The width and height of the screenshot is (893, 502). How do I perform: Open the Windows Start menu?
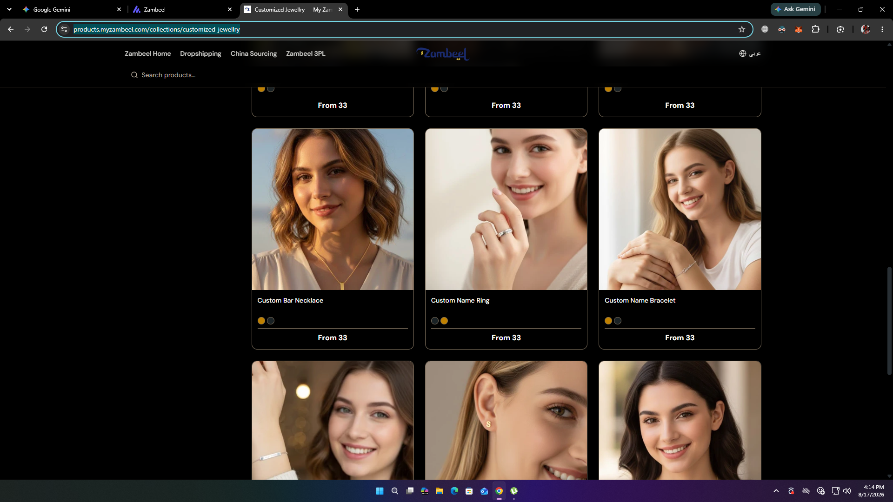(x=380, y=491)
